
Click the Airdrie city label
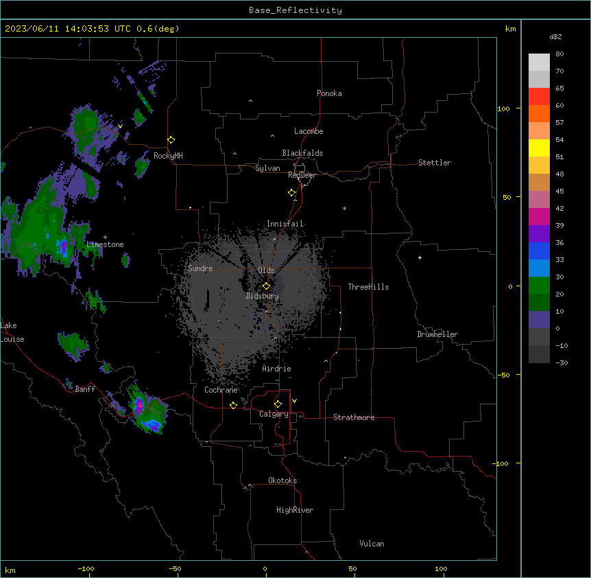pos(277,369)
